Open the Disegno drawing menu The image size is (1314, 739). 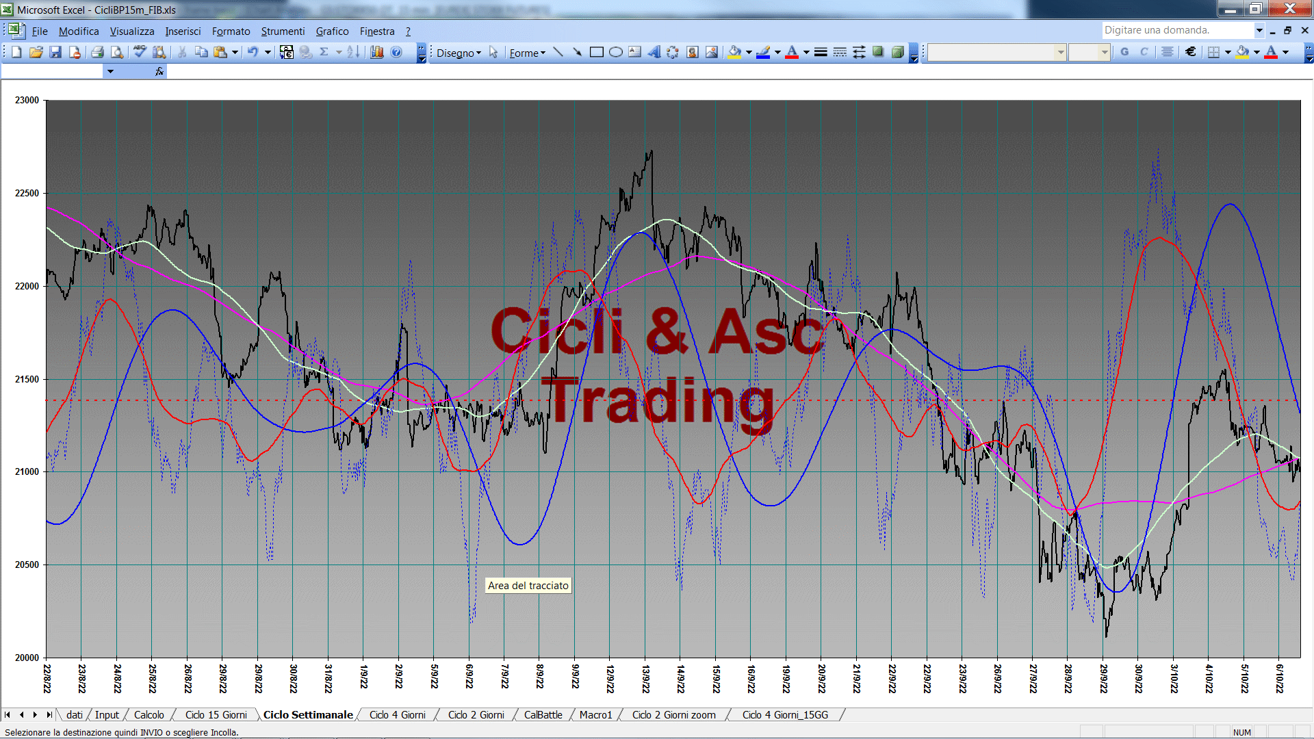coord(459,53)
